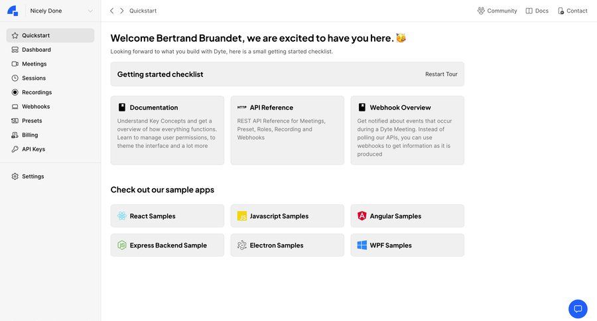
Task: Navigate to Meetings in sidebar
Action: tap(34, 64)
